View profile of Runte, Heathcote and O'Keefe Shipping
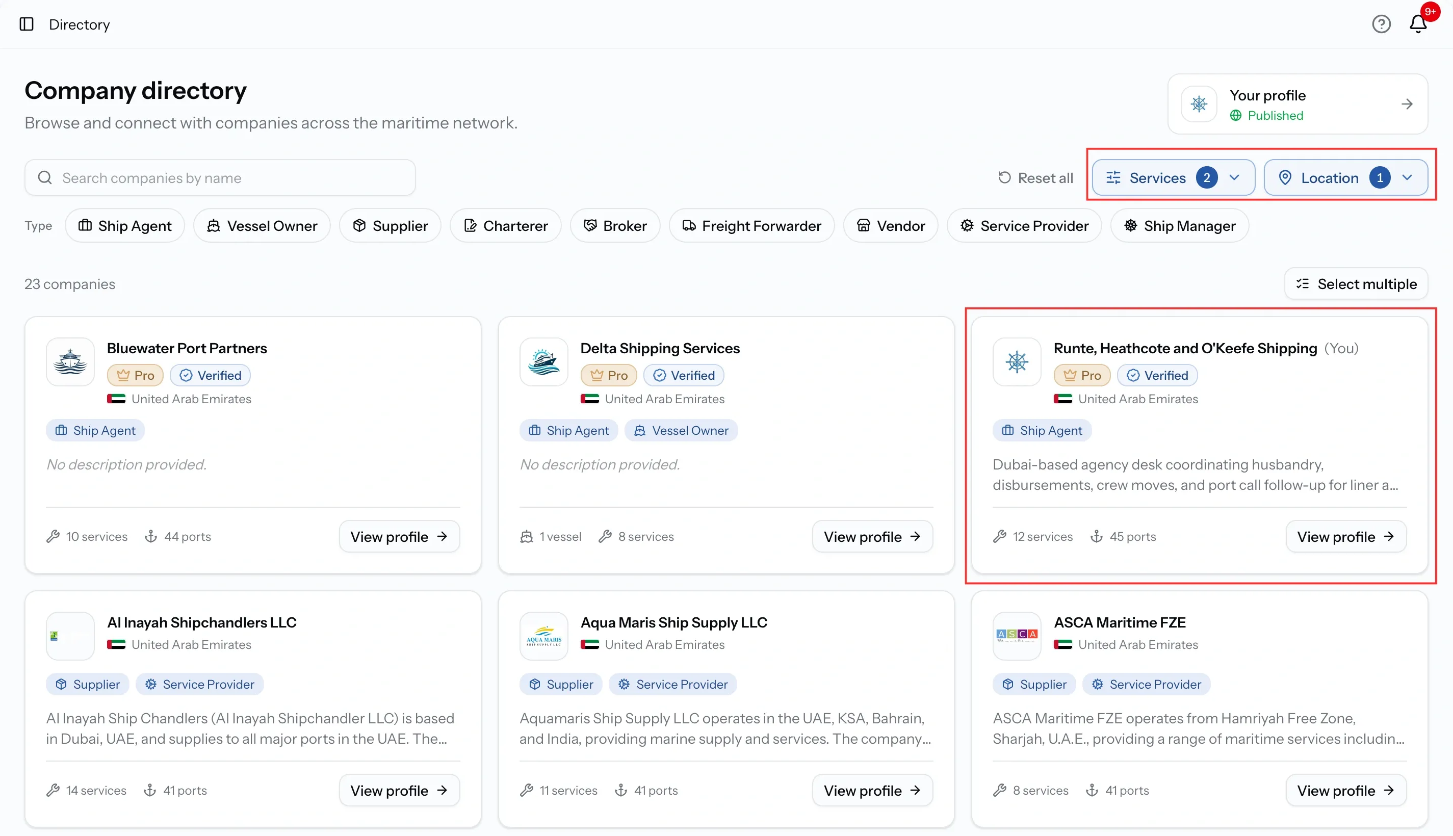The width and height of the screenshot is (1453, 836). tap(1346, 536)
